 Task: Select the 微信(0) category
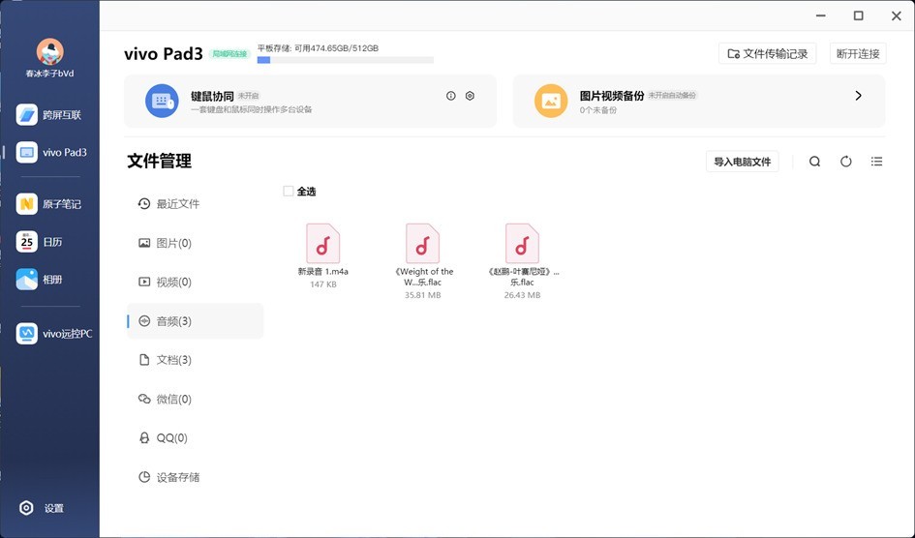coord(195,400)
